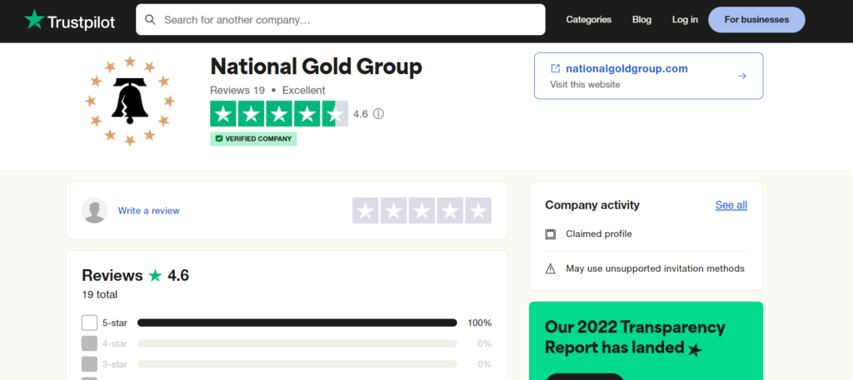Check the 4-star filter checkbox

pos(89,343)
